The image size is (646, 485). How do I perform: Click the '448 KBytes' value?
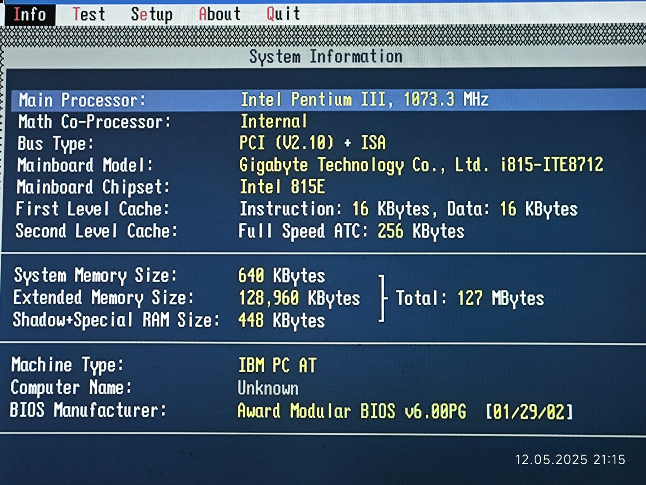[x=281, y=320]
